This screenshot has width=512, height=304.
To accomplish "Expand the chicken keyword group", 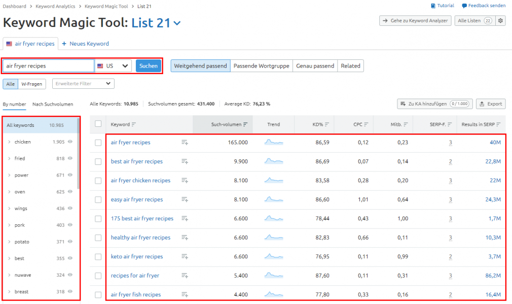I will pos(9,142).
